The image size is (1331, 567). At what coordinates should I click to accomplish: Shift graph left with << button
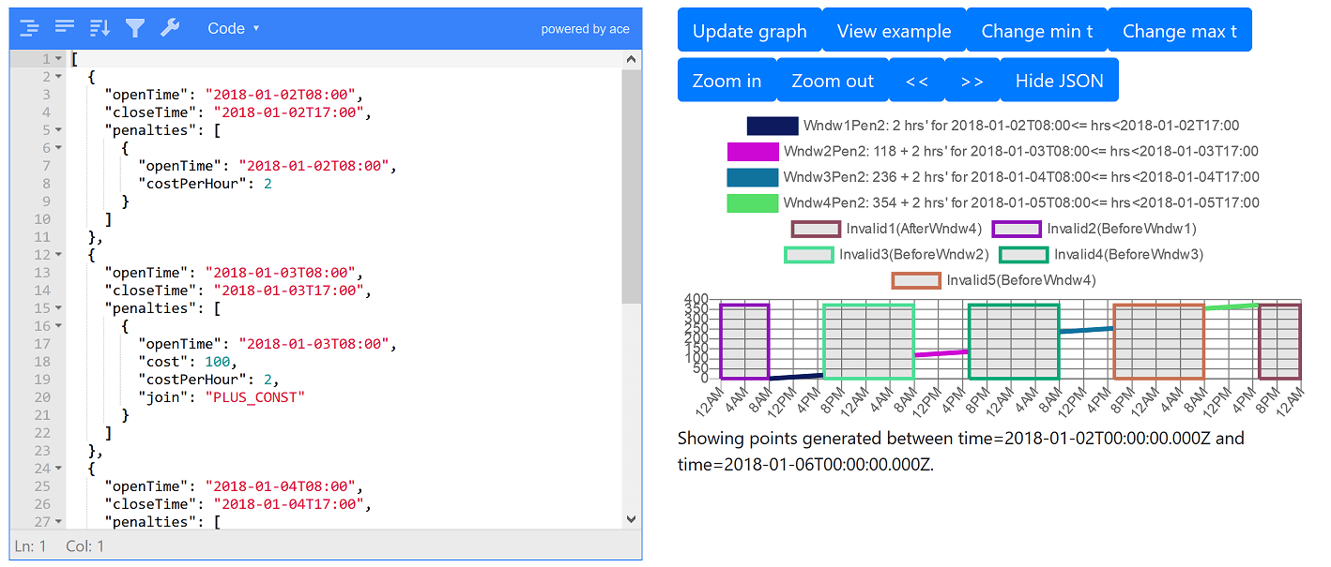pos(916,81)
